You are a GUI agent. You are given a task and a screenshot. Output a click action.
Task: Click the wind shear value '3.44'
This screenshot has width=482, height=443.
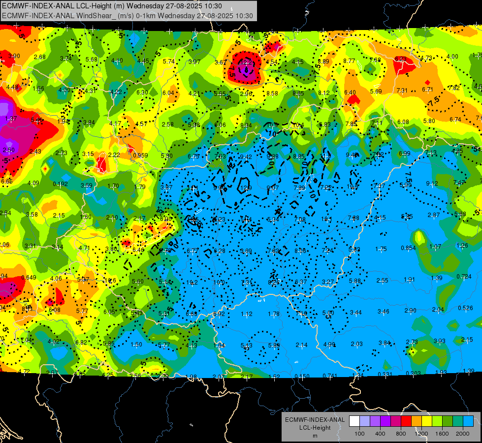[356, 313]
